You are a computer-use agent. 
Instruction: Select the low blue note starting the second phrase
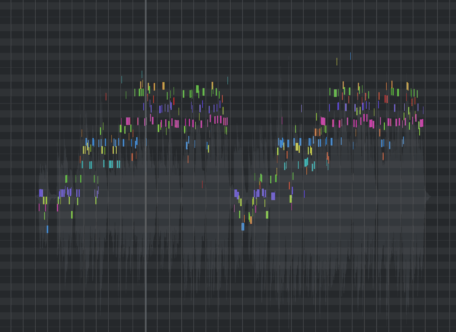[x=243, y=227]
